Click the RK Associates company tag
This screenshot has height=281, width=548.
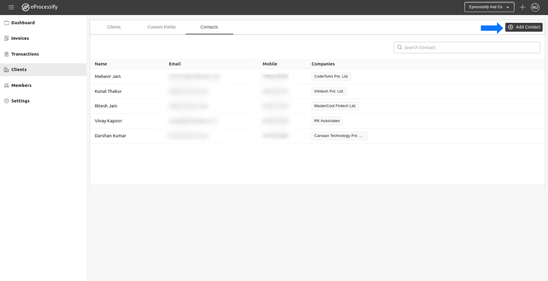click(x=327, y=121)
